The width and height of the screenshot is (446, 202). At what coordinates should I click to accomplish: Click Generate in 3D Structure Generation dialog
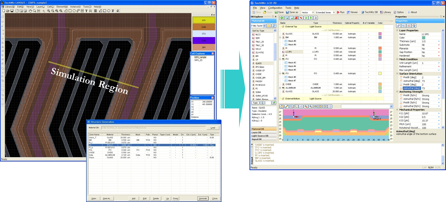(x=202, y=199)
